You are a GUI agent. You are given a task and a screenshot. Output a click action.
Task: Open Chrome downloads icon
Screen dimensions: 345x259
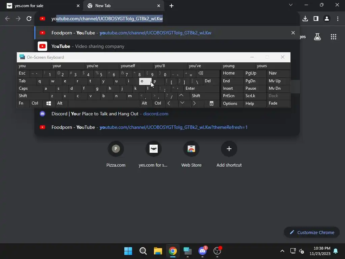coord(305,19)
